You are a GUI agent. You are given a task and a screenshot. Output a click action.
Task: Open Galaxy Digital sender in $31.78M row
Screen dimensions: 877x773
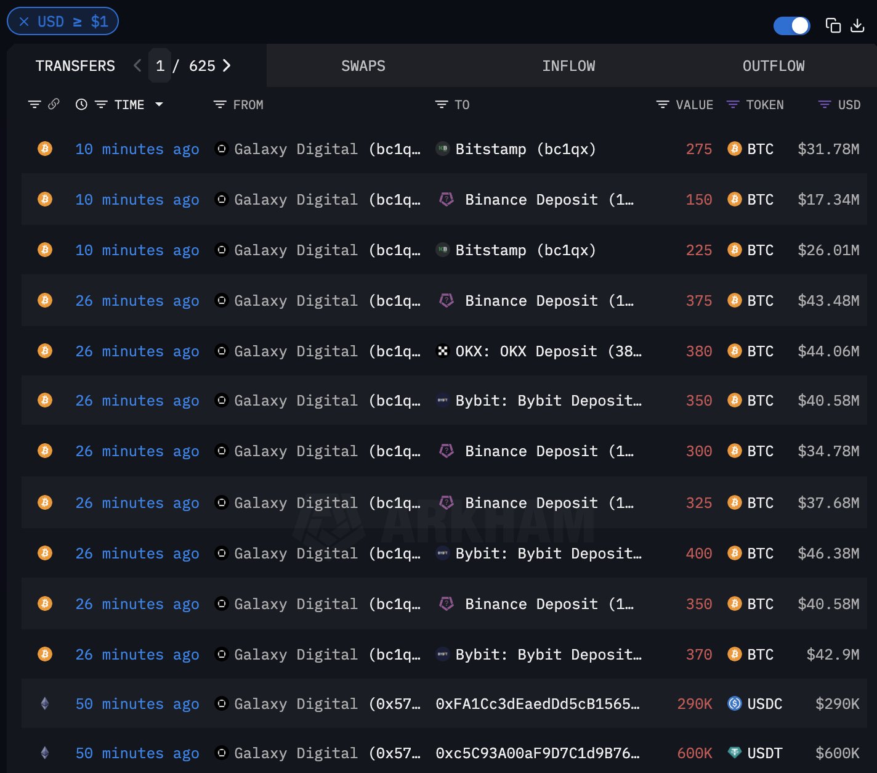(x=327, y=149)
